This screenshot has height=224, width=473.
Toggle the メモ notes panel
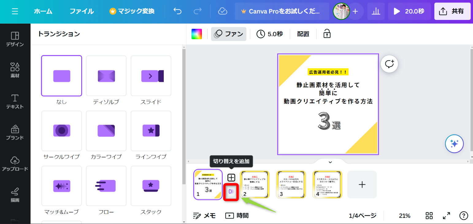pos(204,216)
